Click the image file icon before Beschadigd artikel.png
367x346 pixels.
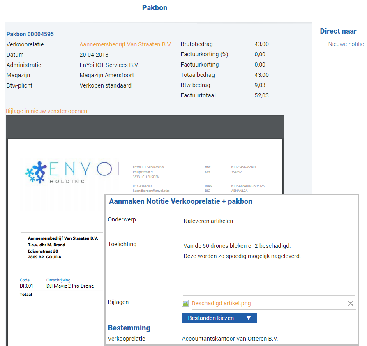pos(185,303)
